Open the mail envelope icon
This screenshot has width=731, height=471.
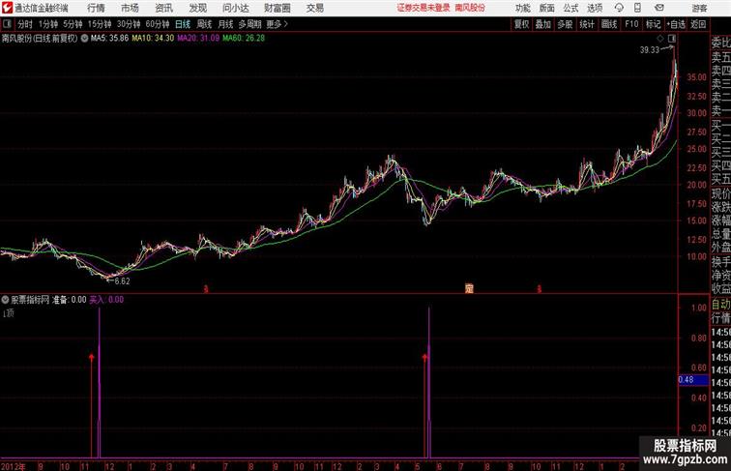[x=659, y=8]
